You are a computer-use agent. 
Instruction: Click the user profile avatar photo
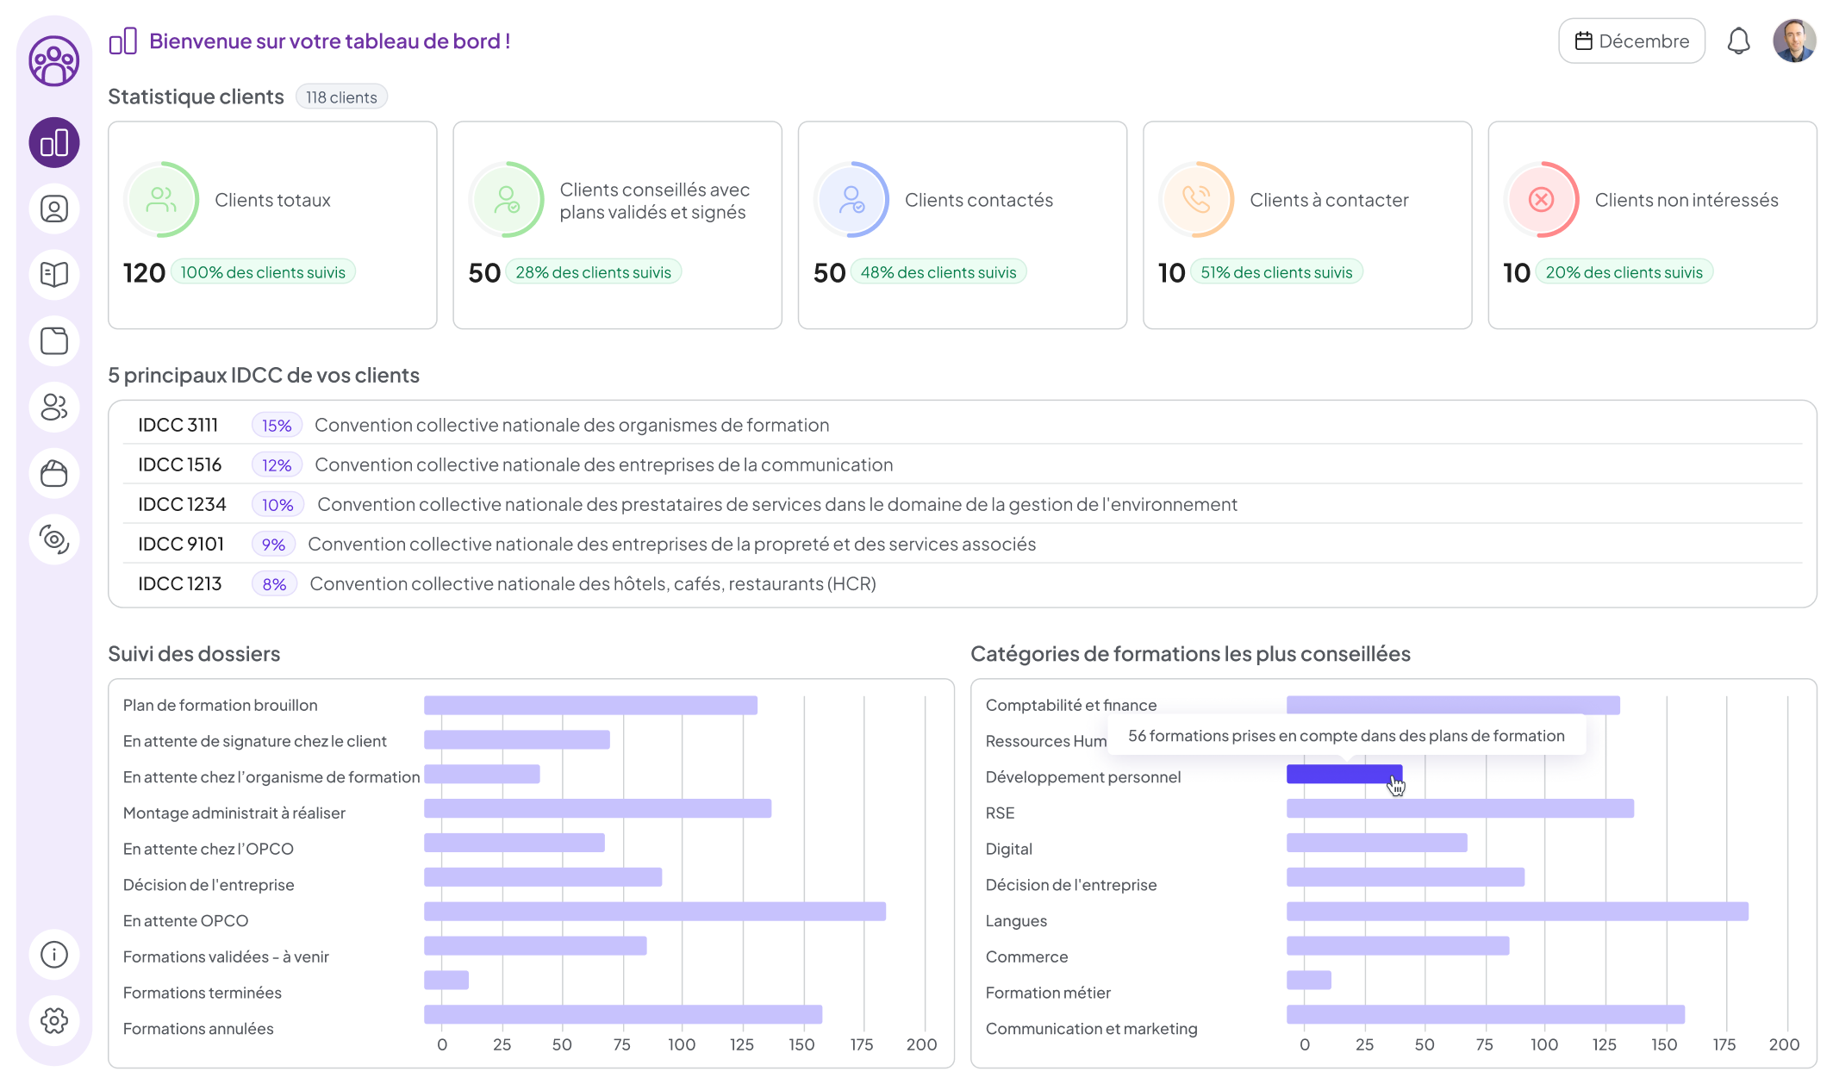[1793, 40]
